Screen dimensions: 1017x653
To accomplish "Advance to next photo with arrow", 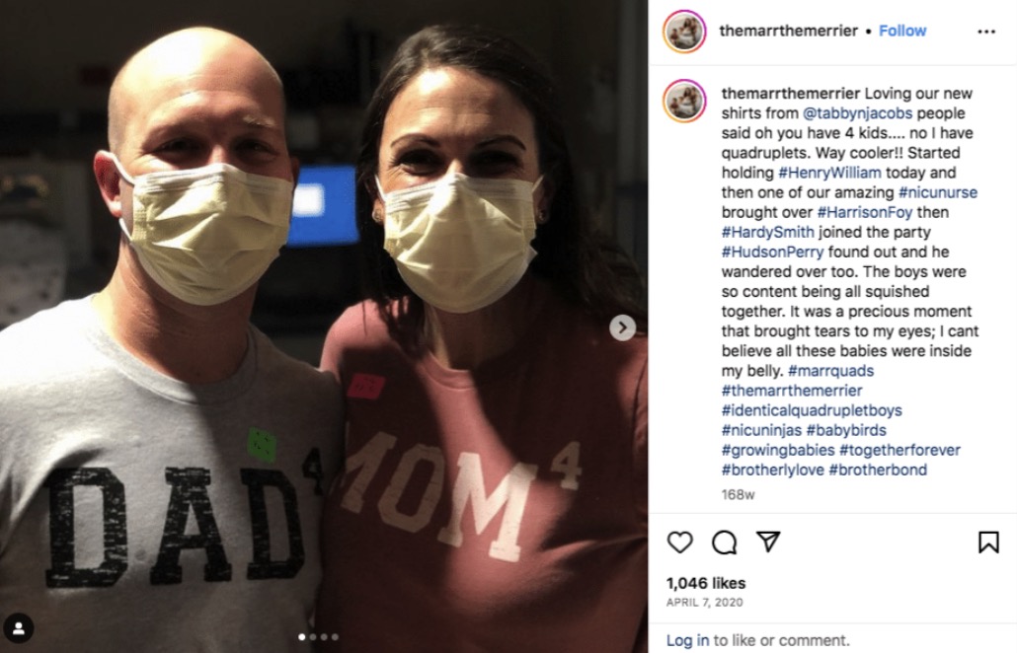I will pyautogui.click(x=622, y=327).
